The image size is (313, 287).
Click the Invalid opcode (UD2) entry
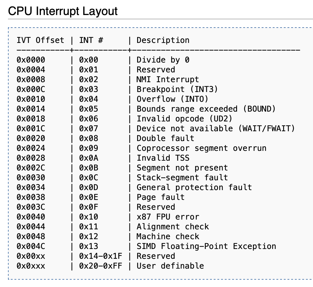coord(184,119)
